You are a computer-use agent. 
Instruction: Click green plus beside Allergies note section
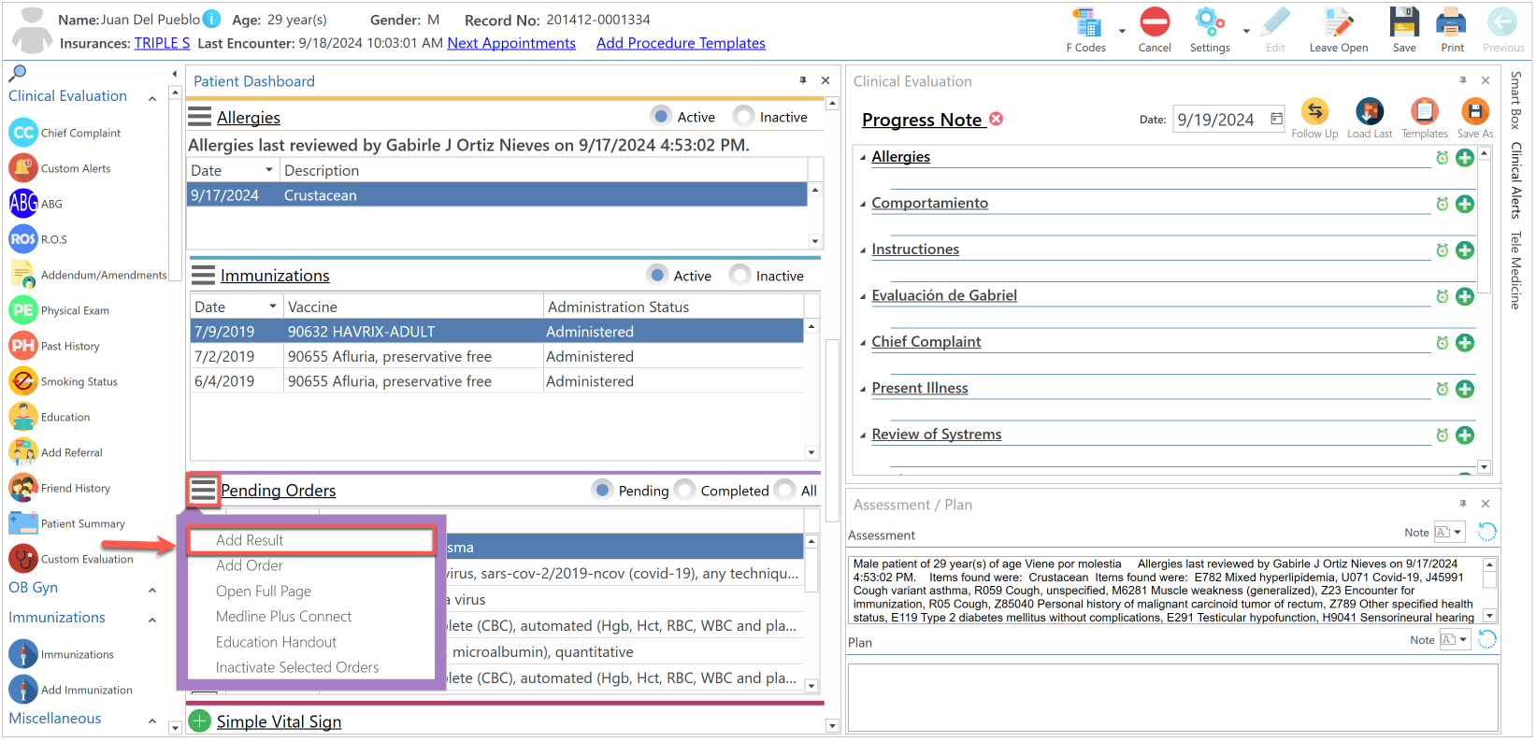point(1465,158)
